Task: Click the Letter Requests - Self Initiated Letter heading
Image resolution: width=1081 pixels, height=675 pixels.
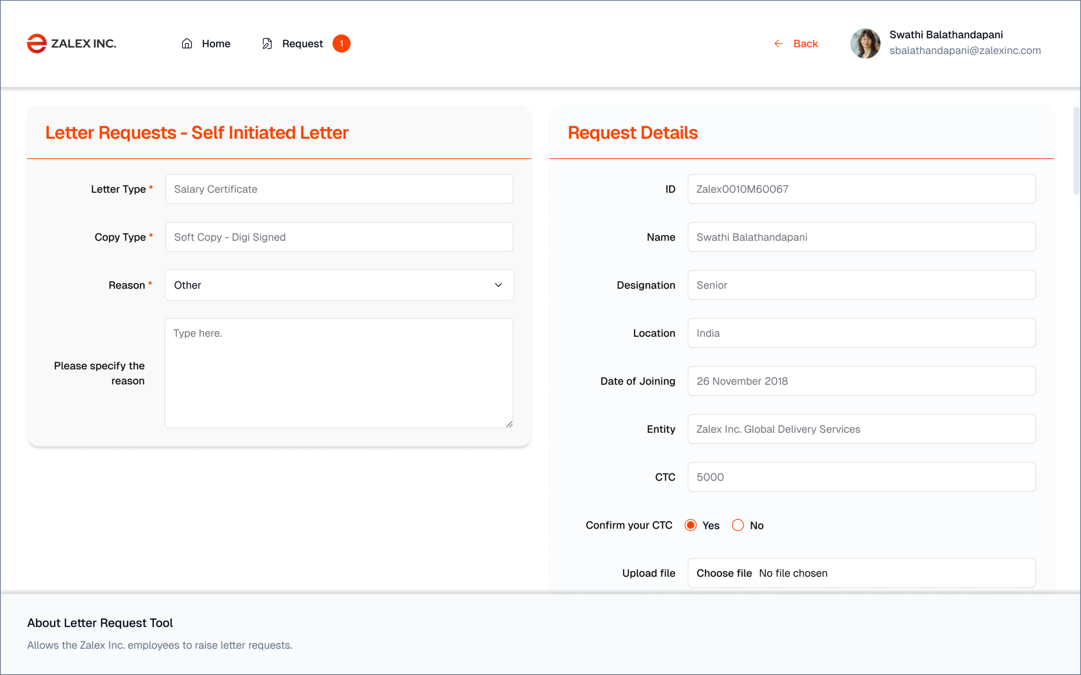Action: 196,132
